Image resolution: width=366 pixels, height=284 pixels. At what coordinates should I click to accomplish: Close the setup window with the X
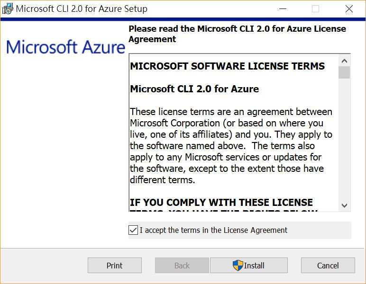pyautogui.click(x=349, y=9)
